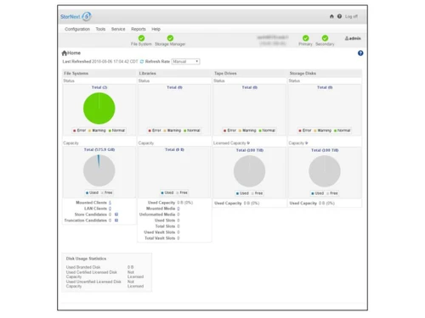Click the LAN Clients count link
This screenshot has height=318, width=425.
[x=110, y=209]
